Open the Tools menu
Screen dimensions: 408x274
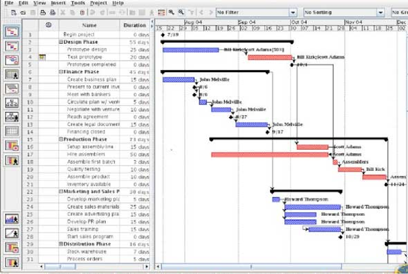pos(78,3)
